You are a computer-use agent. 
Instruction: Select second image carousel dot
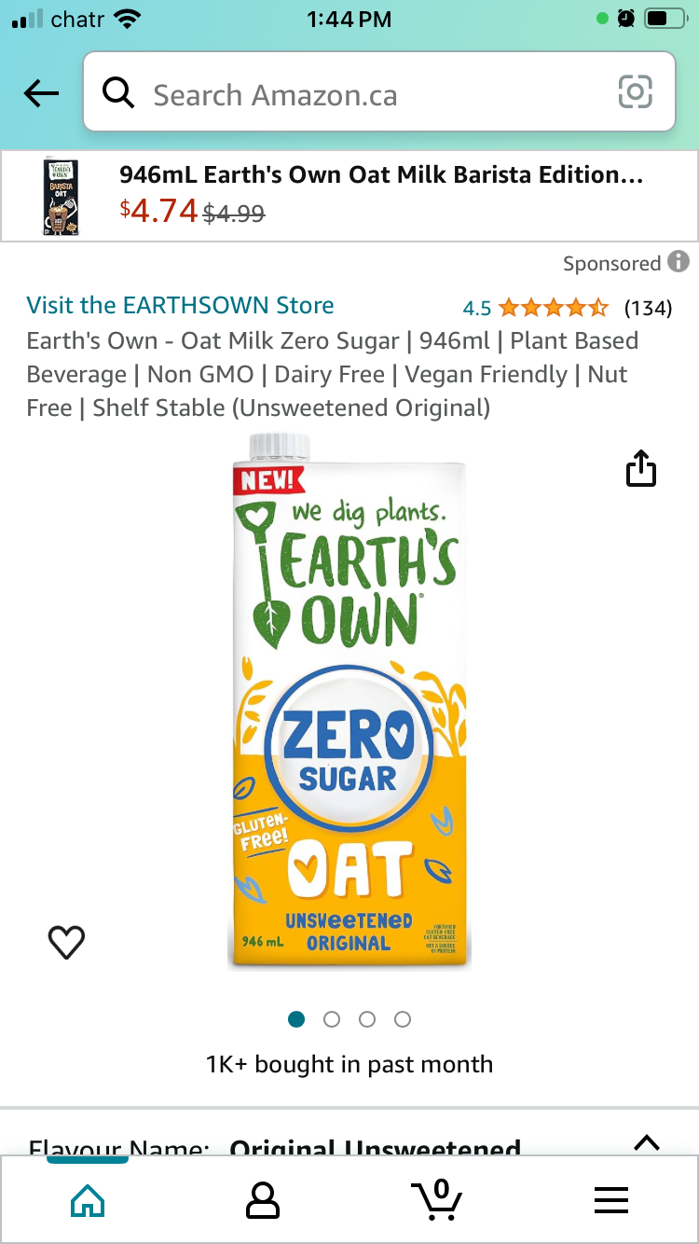click(x=332, y=1019)
